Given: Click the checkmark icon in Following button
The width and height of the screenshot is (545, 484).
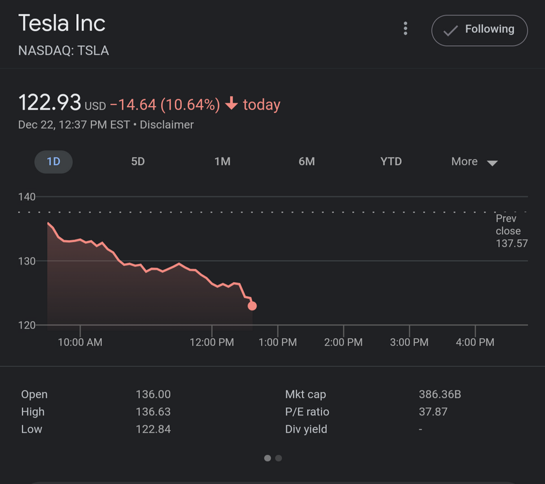Looking at the screenshot, I should (x=451, y=30).
